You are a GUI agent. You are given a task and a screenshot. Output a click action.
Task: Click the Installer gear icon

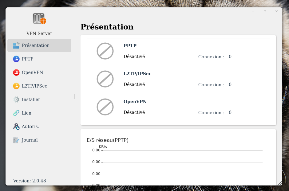coord(16,99)
